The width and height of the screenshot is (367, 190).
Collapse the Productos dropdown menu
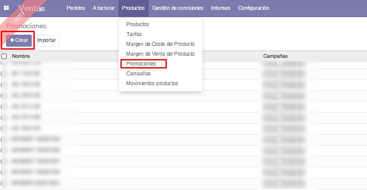pos(133,8)
